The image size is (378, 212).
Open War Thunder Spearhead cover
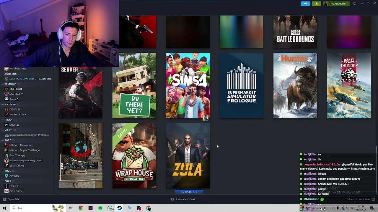(x=349, y=86)
